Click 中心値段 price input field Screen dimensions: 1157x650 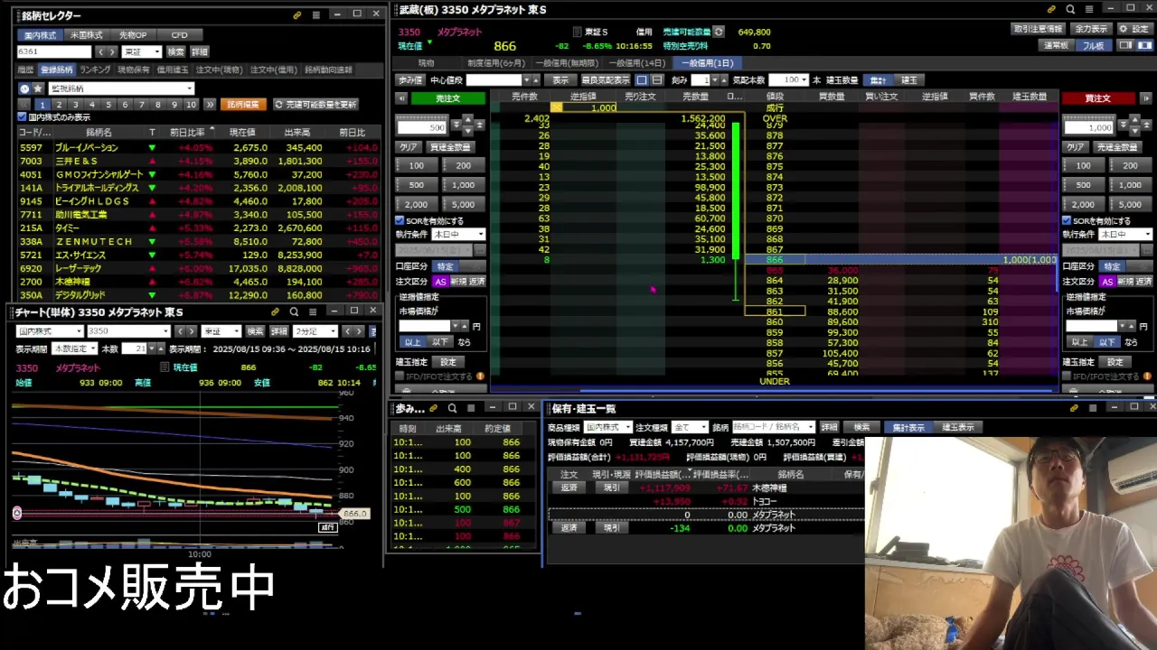click(494, 80)
